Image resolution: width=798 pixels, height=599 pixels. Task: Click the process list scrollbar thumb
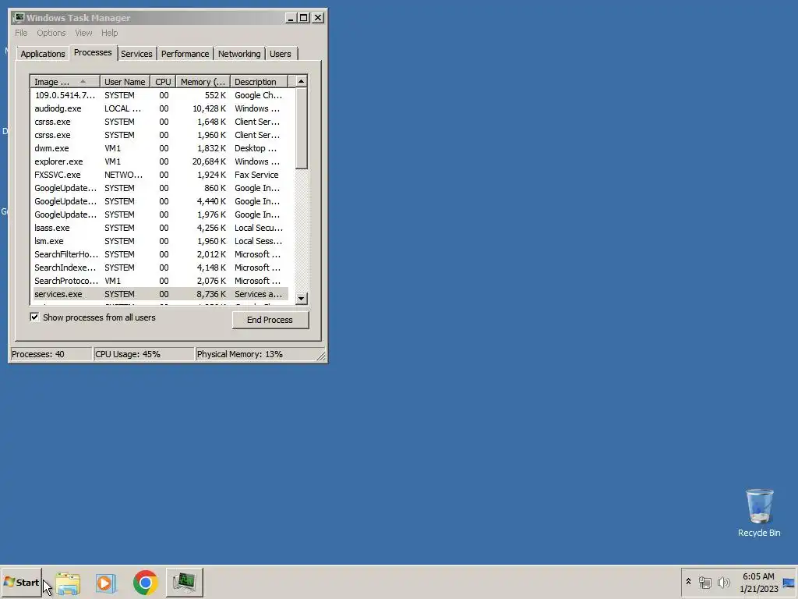[302, 129]
